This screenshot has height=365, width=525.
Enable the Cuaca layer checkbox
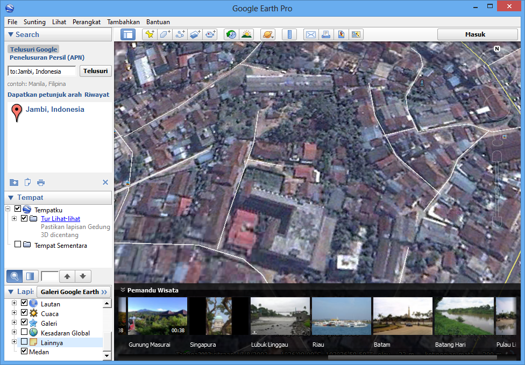tap(23, 313)
